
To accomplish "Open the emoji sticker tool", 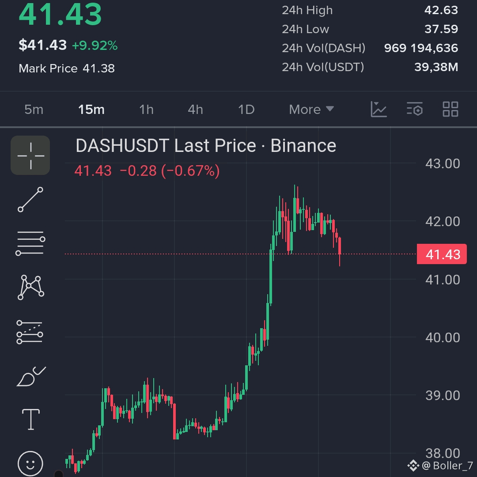I will [30, 463].
